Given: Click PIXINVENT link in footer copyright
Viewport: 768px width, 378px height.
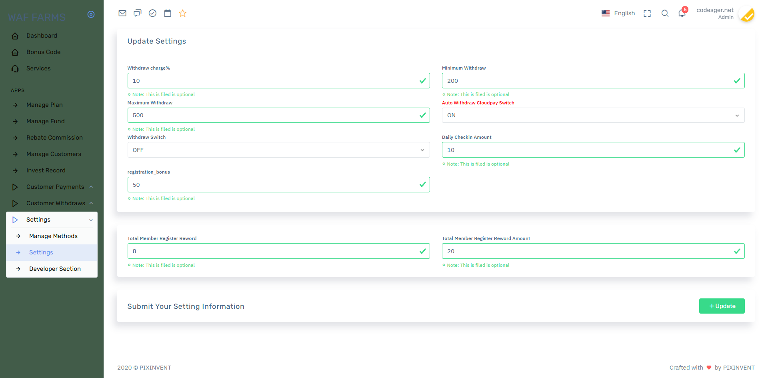Looking at the screenshot, I should pos(155,368).
